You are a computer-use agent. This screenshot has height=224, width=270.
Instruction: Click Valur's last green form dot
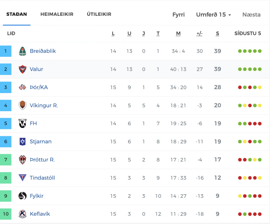coord(260,69)
